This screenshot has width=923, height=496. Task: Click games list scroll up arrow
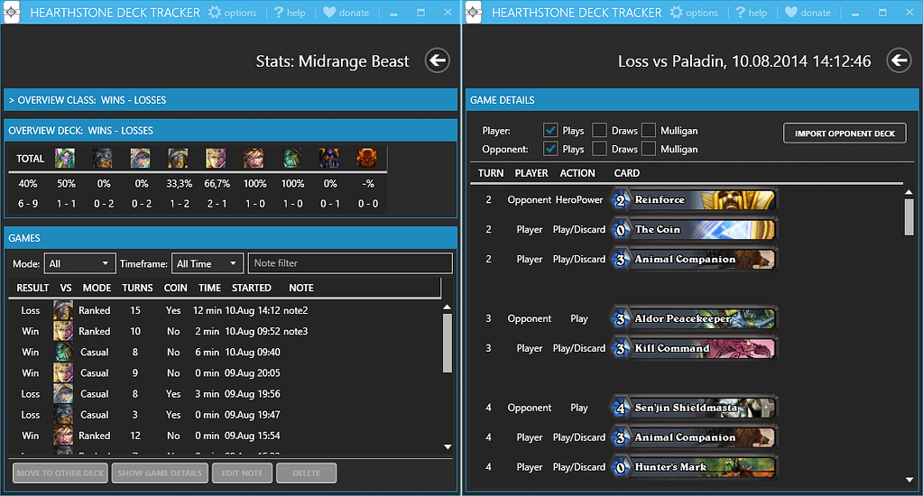[448, 308]
